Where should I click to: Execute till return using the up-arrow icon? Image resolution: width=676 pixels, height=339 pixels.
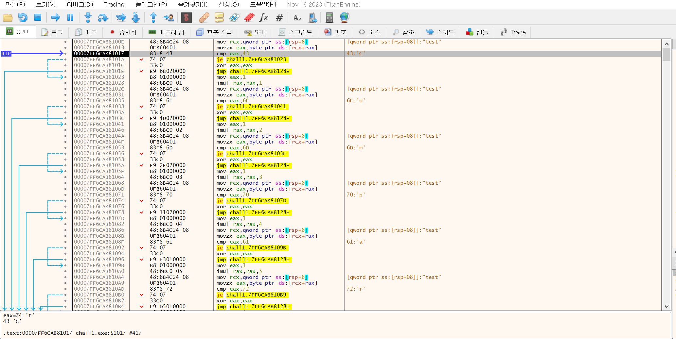[153, 18]
